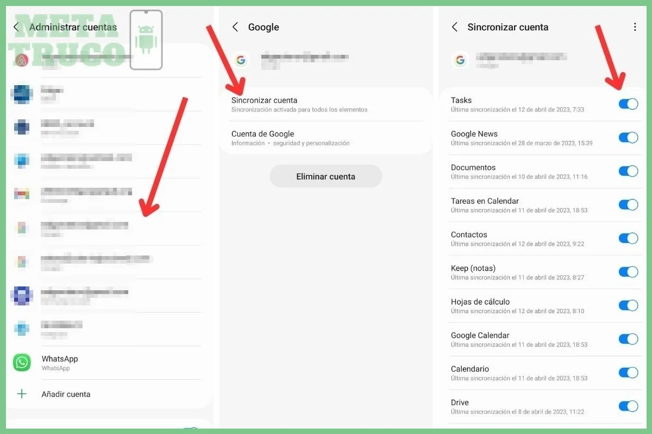
Task: Open Cuenta de Google option
Action: pos(325,138)
